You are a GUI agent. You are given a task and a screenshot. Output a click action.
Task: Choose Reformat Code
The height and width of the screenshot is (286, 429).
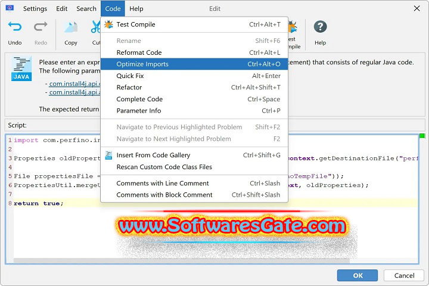click(194, 52)
